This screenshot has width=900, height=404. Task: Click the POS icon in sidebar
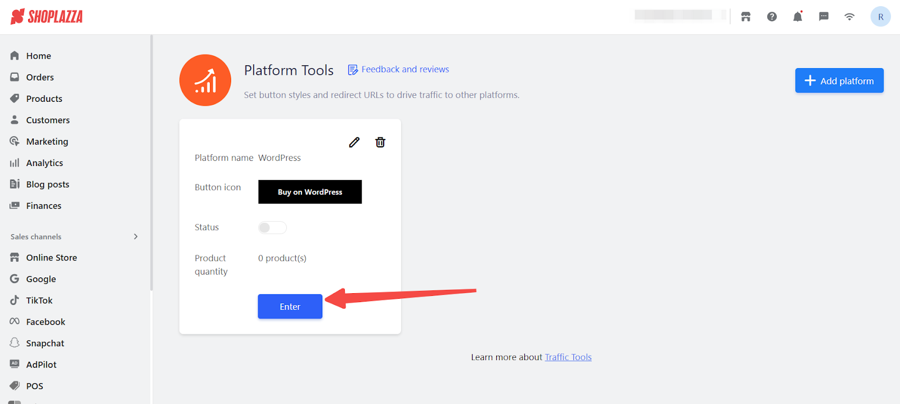pos(15,385)
